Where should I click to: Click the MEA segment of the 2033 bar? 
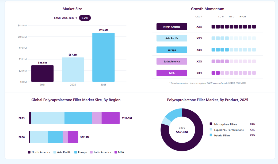pos(111,118)
